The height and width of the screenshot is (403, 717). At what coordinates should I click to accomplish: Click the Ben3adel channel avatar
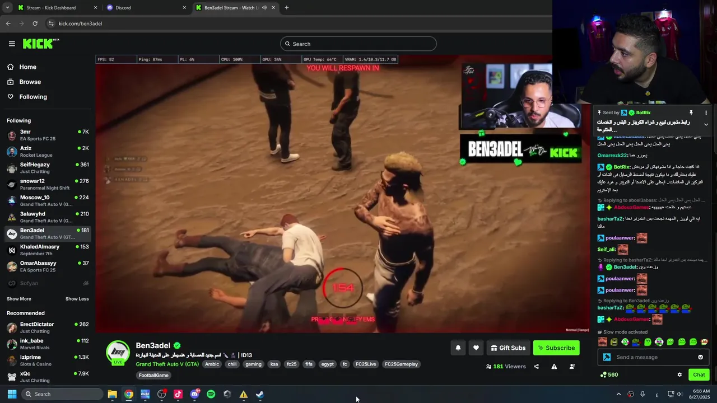118,353
